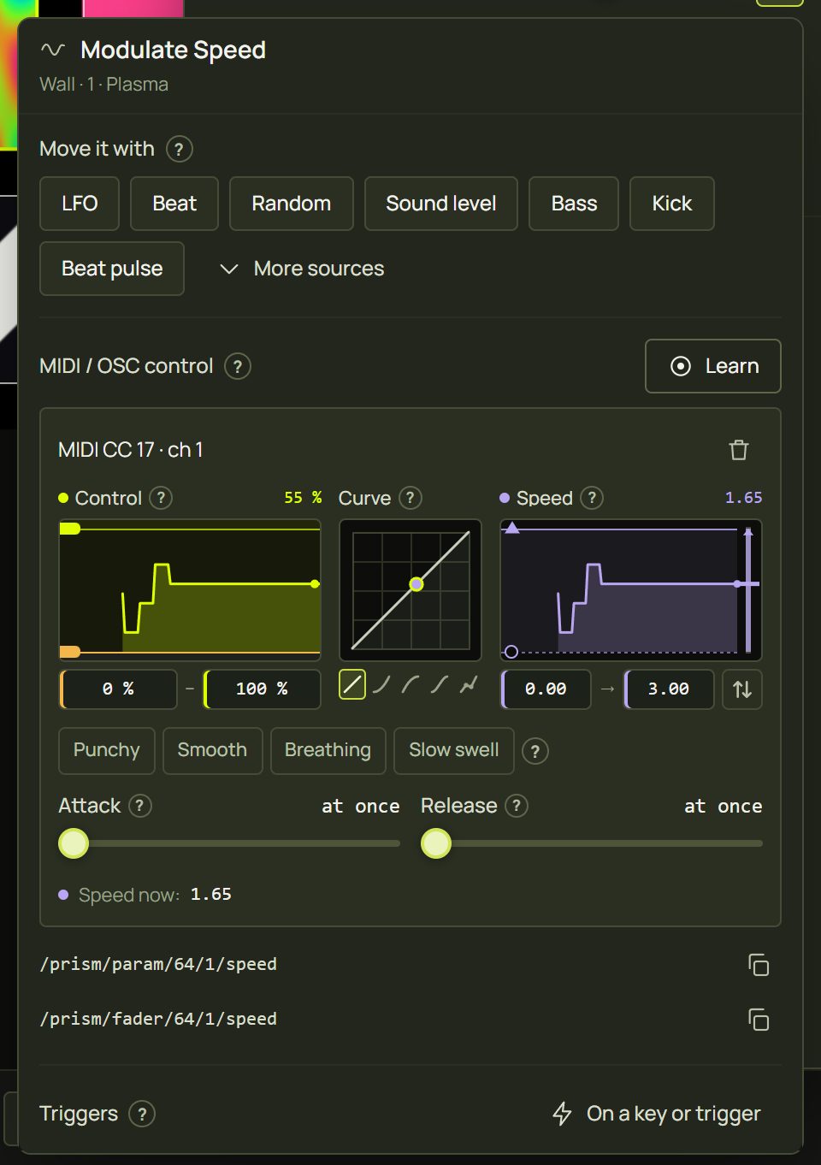Screen dimensions: 821x1165
Task: Apply the Smooth response preset
Action: 212,751
